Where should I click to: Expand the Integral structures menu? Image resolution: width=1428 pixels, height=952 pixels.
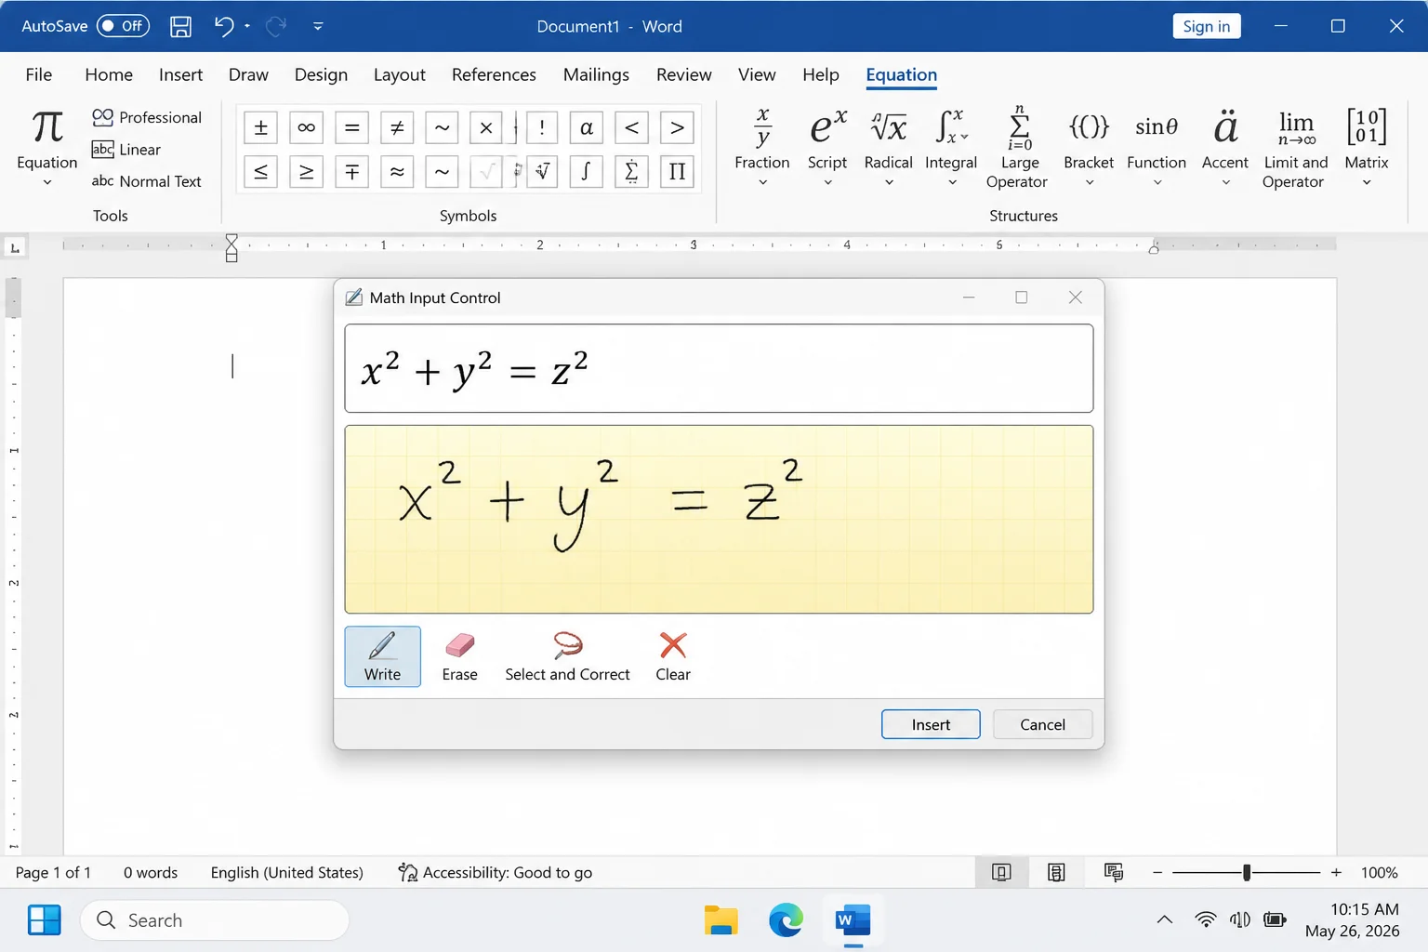[951, 147]
